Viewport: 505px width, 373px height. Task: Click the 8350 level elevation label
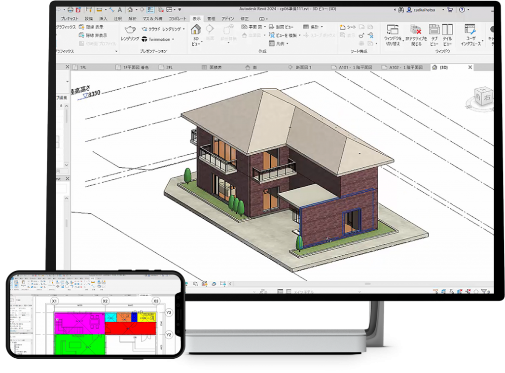[94, 94]
